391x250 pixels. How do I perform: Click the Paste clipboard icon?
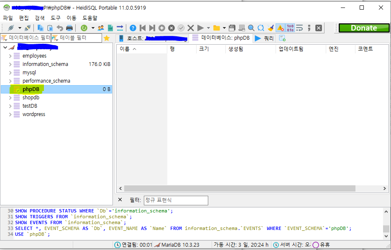pyautogui.click(x=50, y=28)
